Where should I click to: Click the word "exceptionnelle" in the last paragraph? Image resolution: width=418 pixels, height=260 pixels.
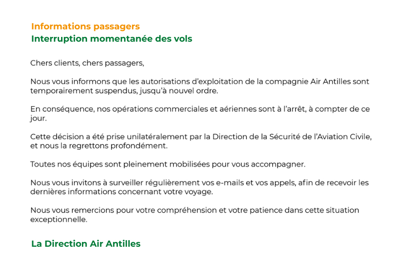point(59,219)
